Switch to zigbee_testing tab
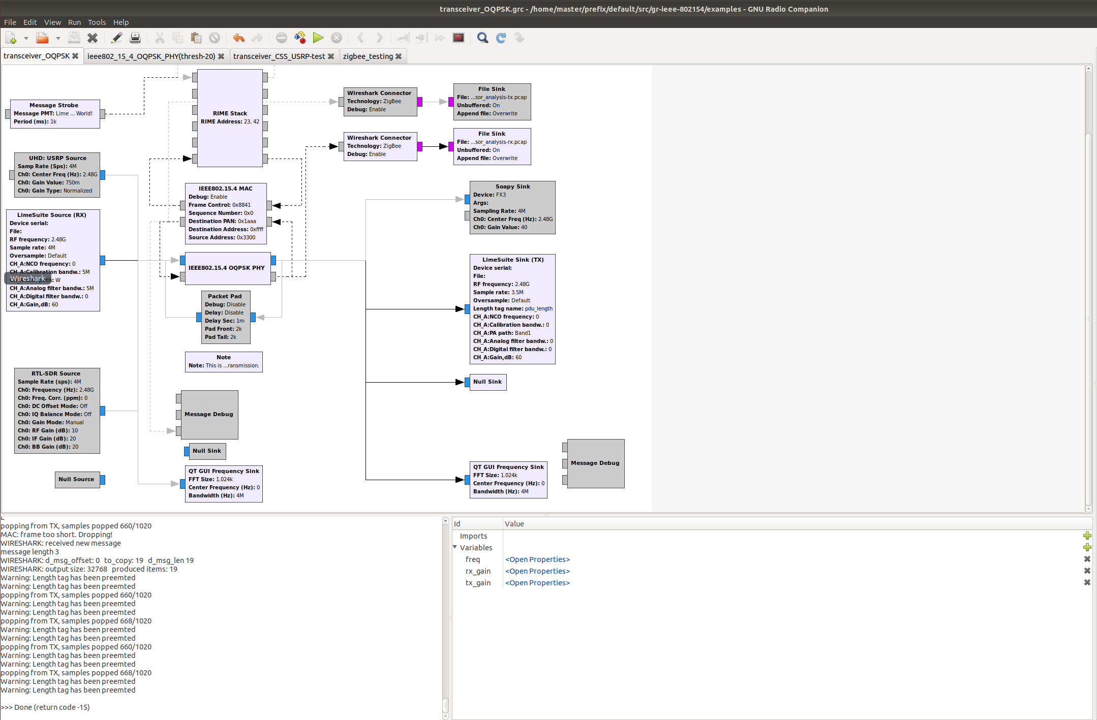Image resolution: width=1097 pixels, height=720 pixels. (368, 56)
